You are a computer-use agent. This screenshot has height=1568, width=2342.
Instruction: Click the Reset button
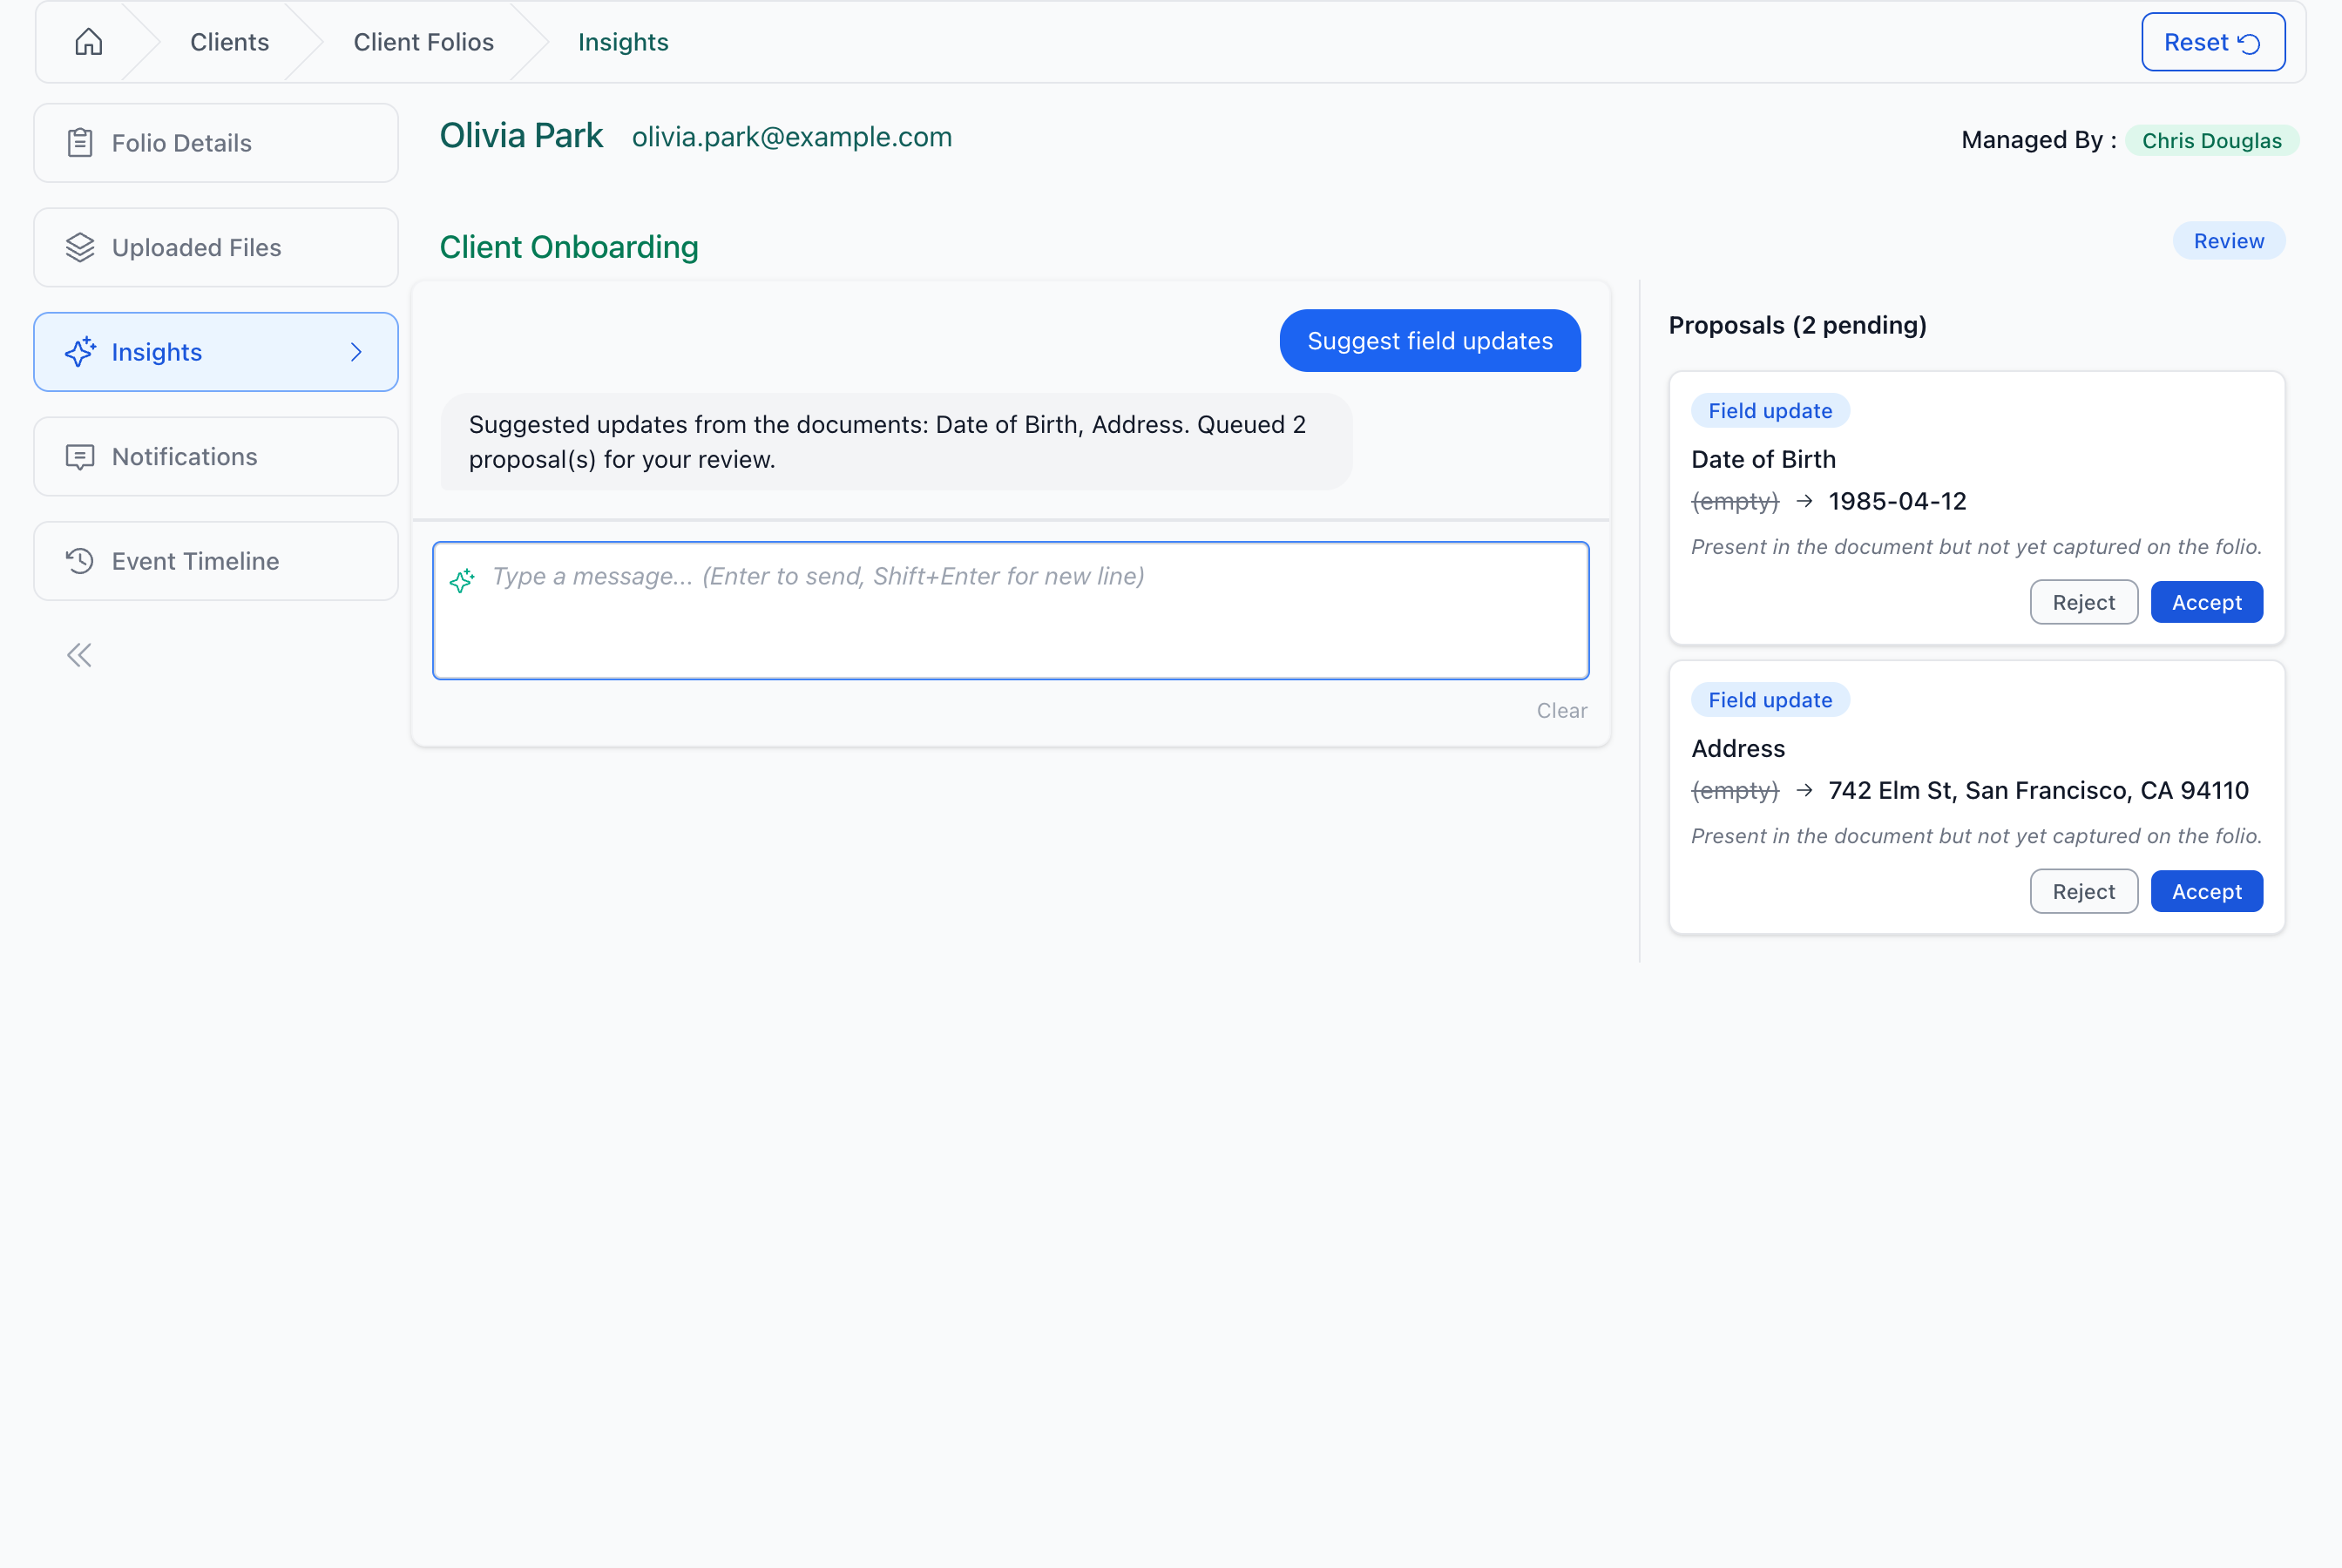coord(2213,42)
